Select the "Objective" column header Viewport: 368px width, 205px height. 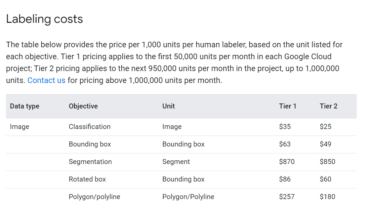[x=83, y=106]
